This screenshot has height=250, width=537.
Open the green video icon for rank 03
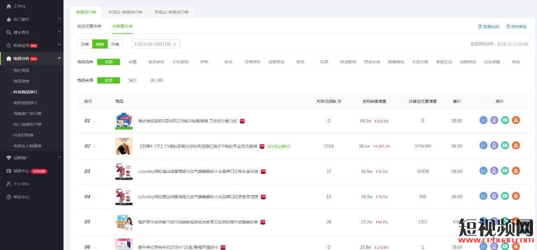505,171
